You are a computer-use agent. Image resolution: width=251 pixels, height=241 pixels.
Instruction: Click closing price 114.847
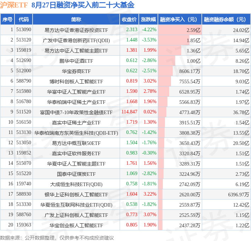click(x=130, y=112)
